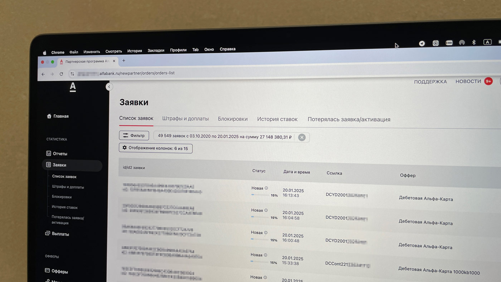Open Офферы in the sidebar
The image size is (501, 282).
[x=59, y=271]
